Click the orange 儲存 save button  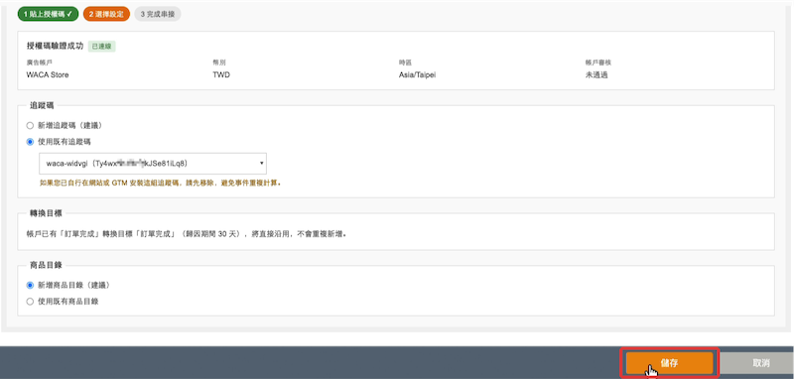tap(669, 363)
